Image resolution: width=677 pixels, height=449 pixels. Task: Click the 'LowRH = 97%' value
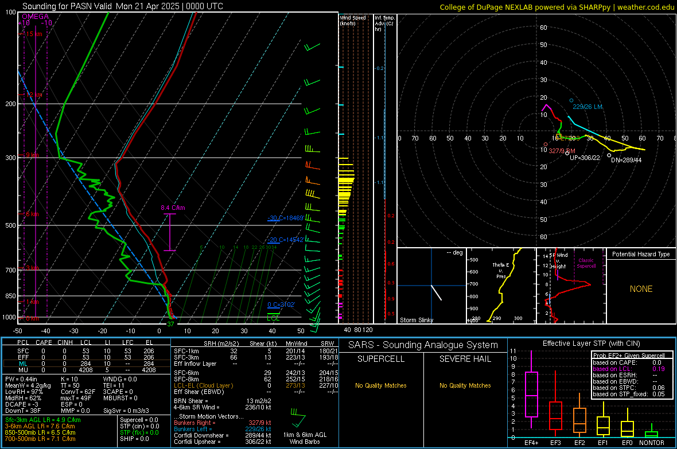pyautogui.click(x=24, y=392)
